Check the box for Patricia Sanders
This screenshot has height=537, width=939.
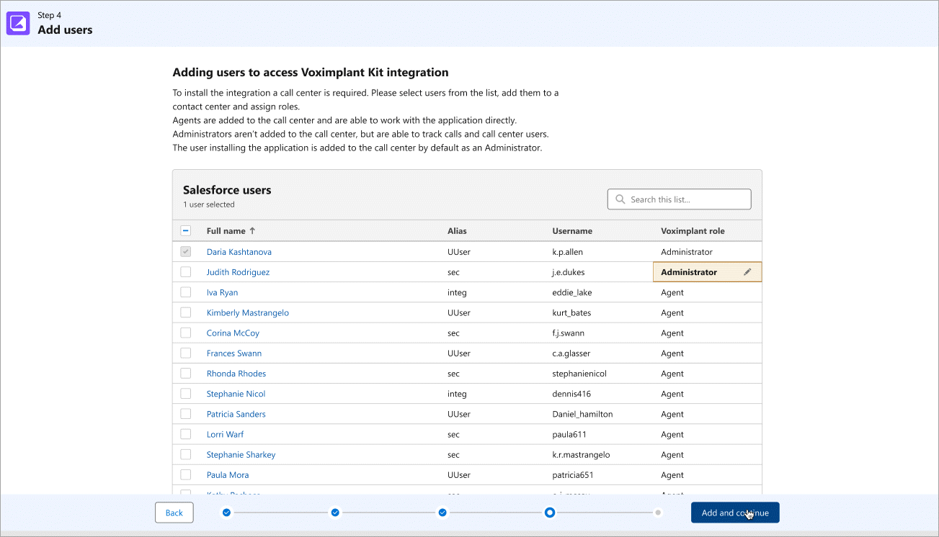pyautogui.click(x=186, y=414)
